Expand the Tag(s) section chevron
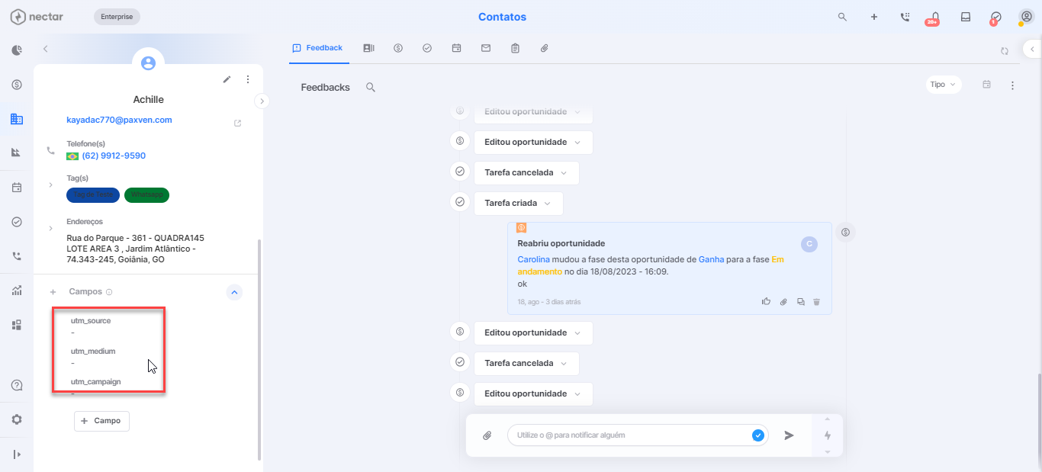The height and width of the screenshot is (472, 1042). (x=50, y=185)
